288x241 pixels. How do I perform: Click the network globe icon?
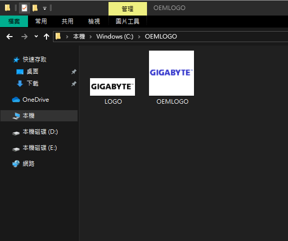(x=16, y=164)
